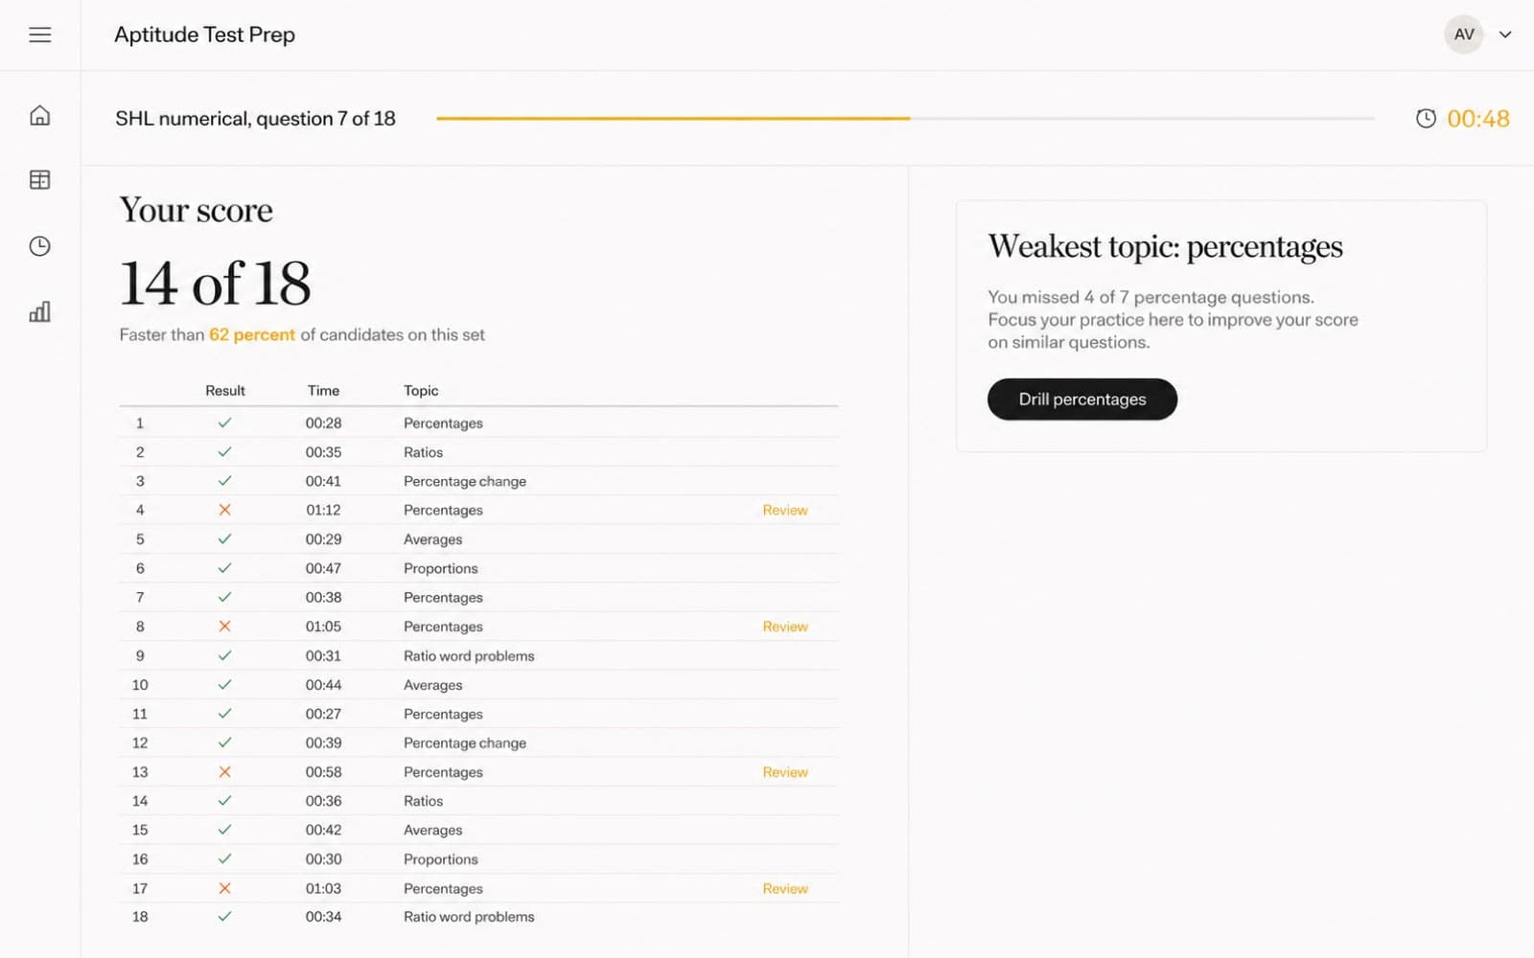The height and width of the screenshot is (958, 1534).
Task: Click the green checkmark for question 18
Action: tap(224, 917)
